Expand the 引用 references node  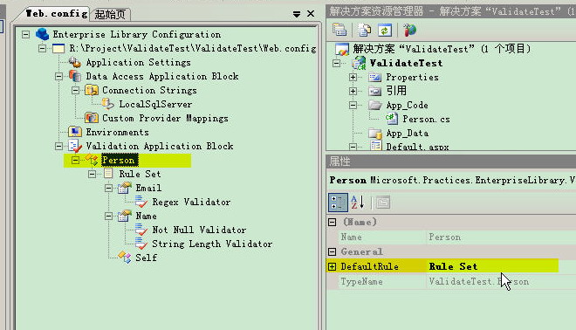tap(353, 91)
